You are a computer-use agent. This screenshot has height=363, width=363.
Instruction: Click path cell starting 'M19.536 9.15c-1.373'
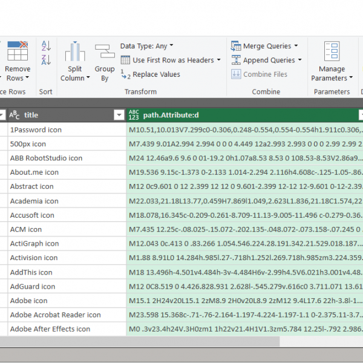[245, 172]
